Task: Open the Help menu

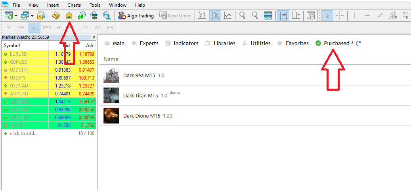Action: pyautogui.click(x=140, y=5)
